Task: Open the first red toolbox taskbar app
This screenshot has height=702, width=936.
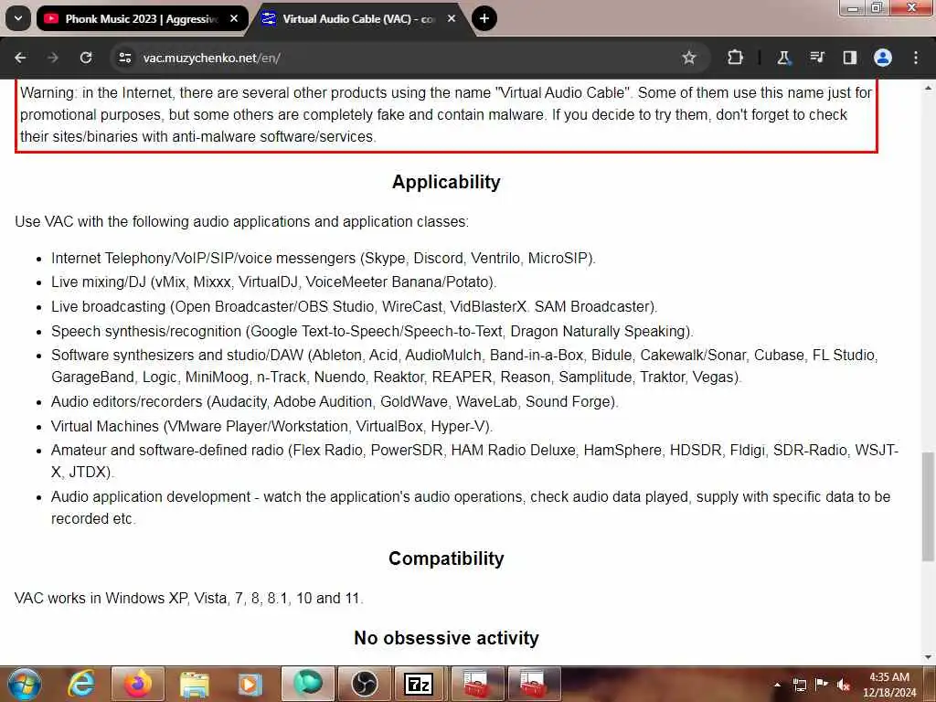Action: 476,684
